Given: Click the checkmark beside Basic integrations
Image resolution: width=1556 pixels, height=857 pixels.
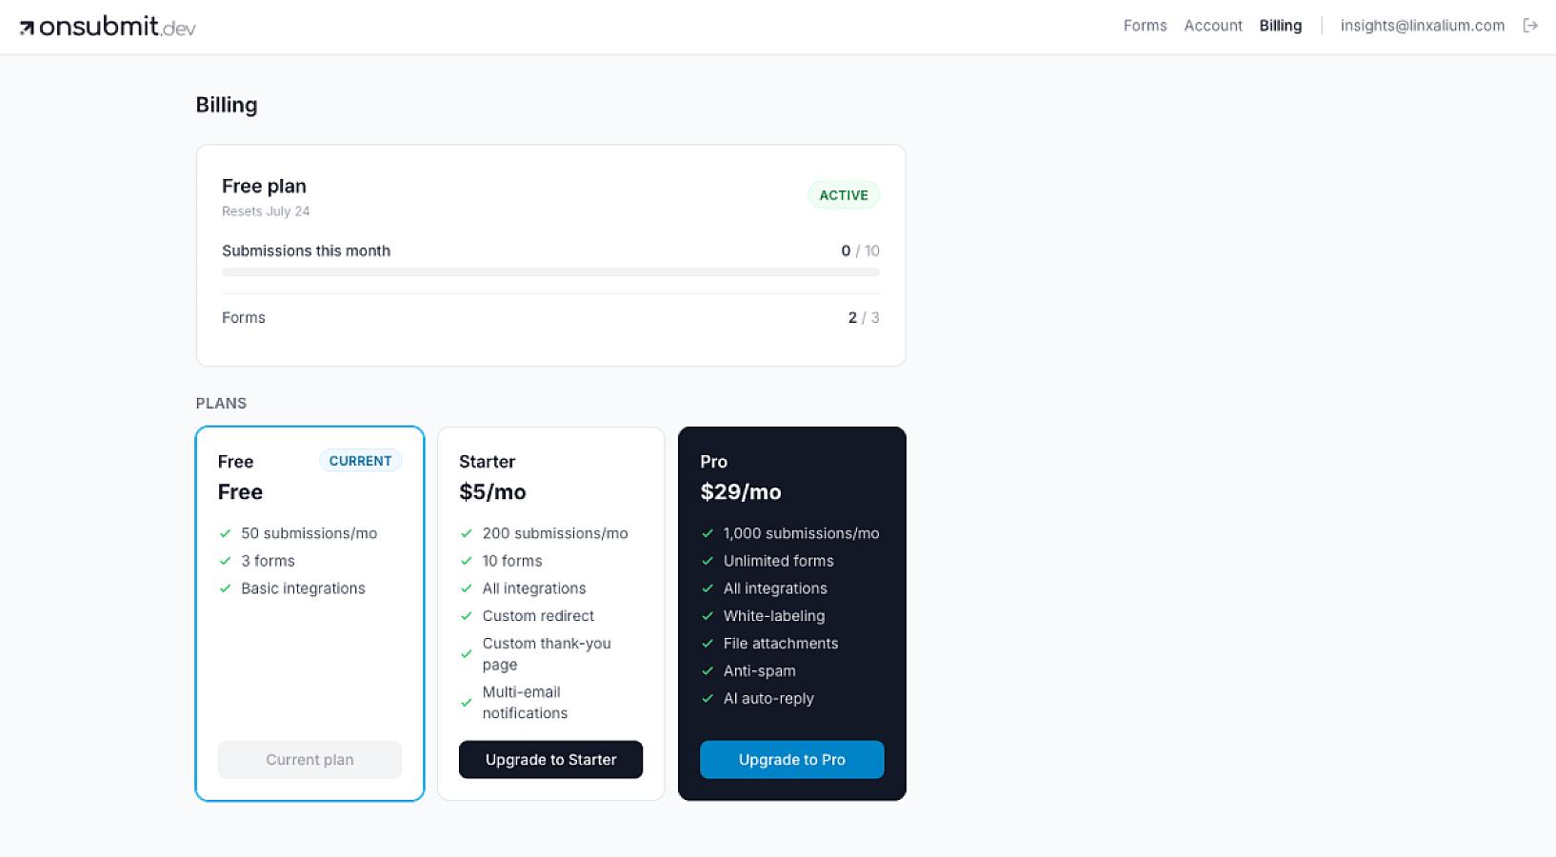Looking at the screenshot, I should [x=226, y=588].
